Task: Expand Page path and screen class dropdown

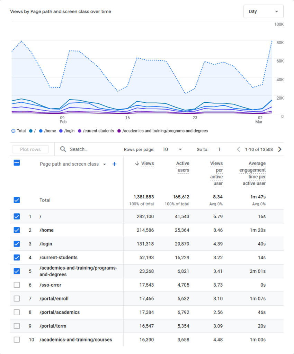Action: click(104, 164)
